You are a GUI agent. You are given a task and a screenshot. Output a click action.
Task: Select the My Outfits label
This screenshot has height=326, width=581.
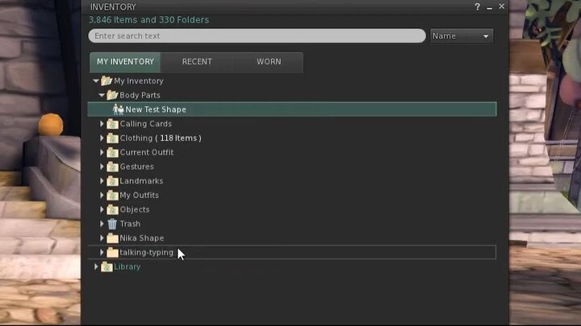(x=140, y=195)
